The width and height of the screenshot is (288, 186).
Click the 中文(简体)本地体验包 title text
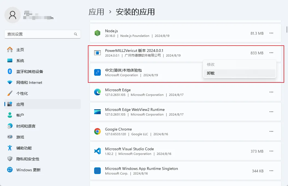123,70
